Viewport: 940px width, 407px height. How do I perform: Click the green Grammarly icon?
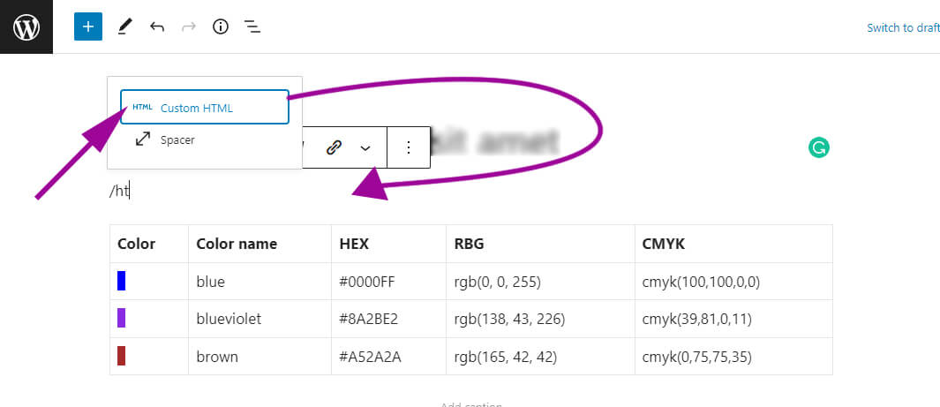tap(818, 148)
